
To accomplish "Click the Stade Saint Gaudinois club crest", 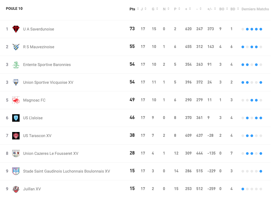I will 16,171.
